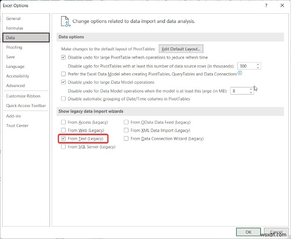This screenshot has width=291, height=239.
Task: Check From OData Data Feed (Legacy)
Action: [x=126, y=122]
